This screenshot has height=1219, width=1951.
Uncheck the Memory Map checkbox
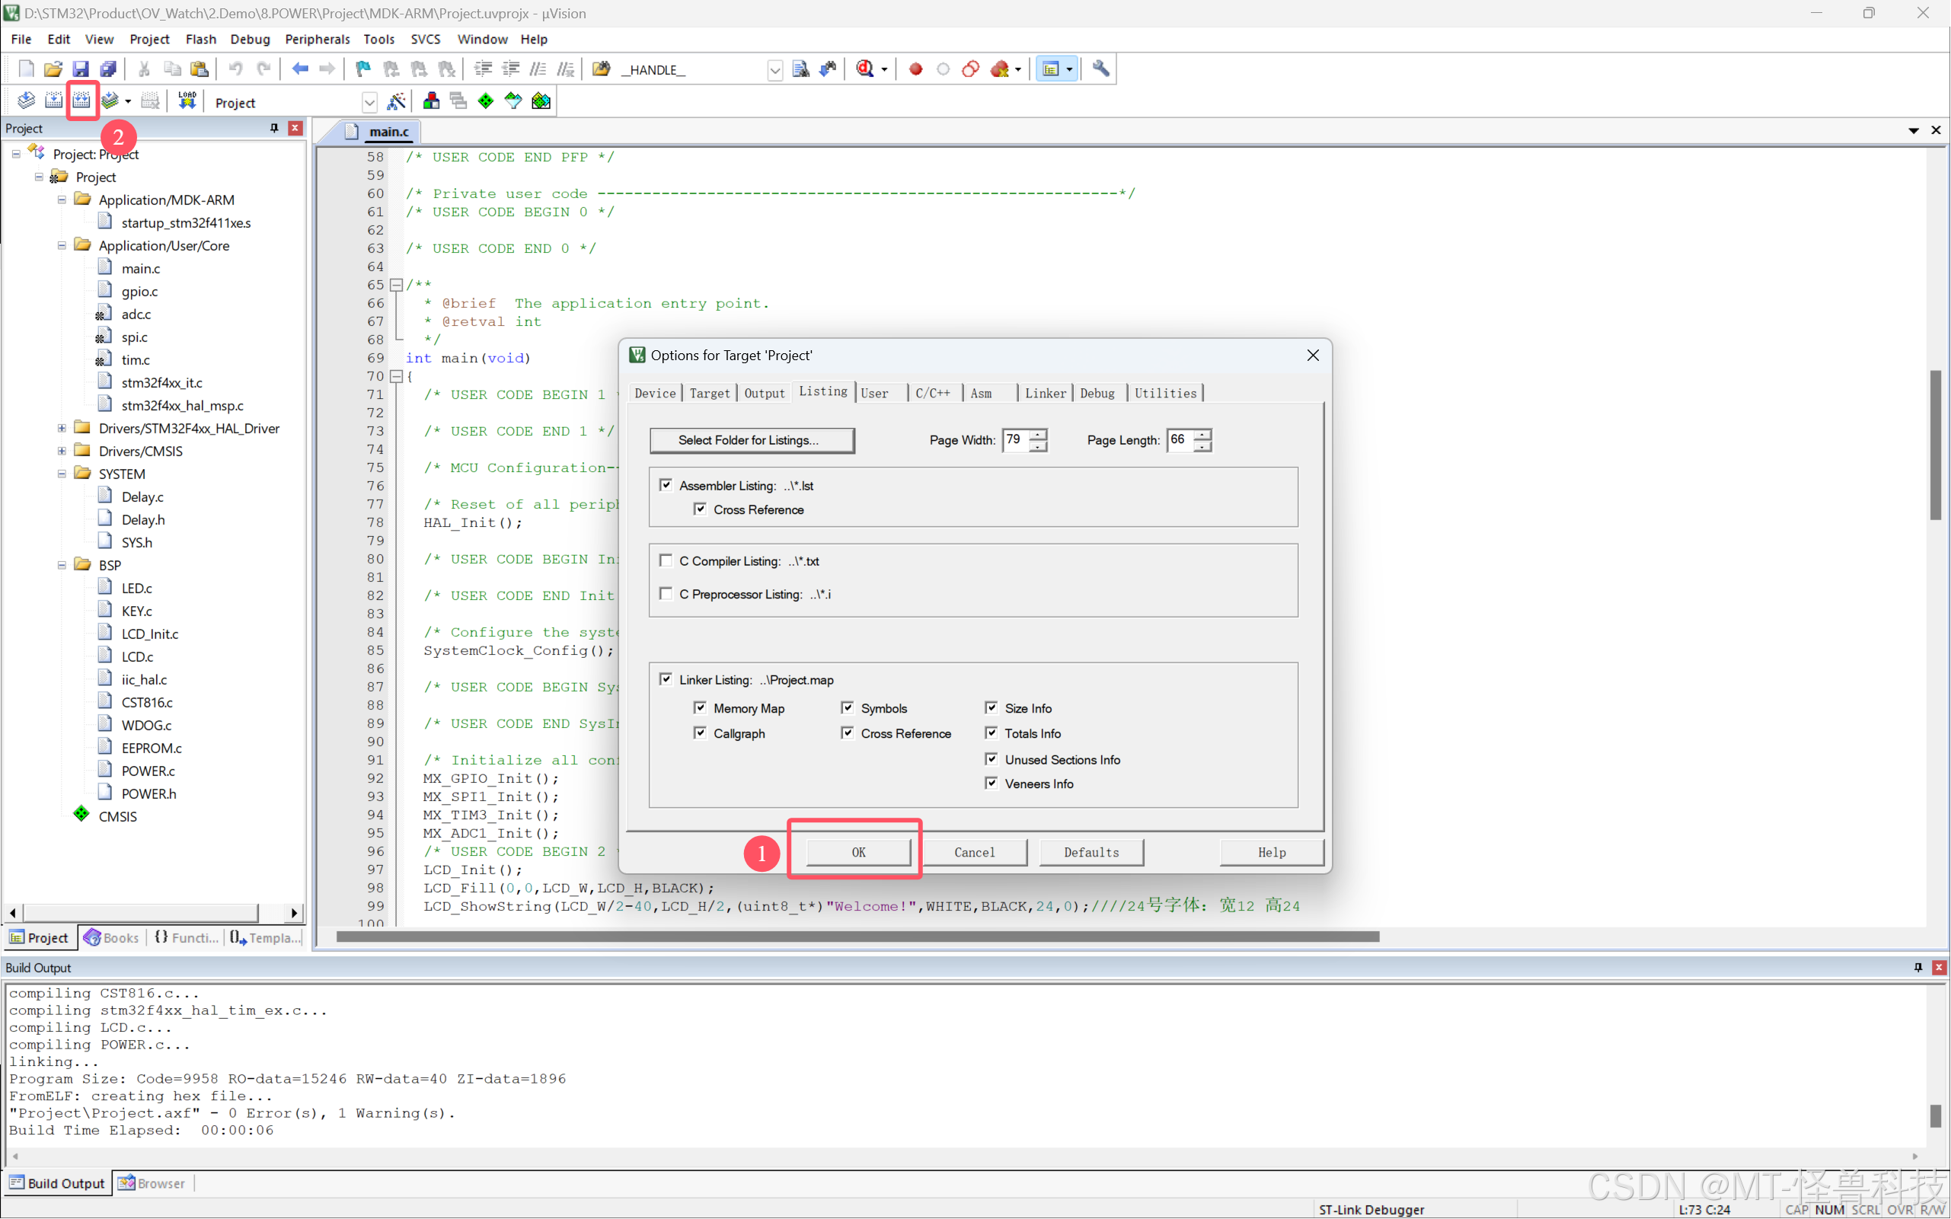coord(700,708)
